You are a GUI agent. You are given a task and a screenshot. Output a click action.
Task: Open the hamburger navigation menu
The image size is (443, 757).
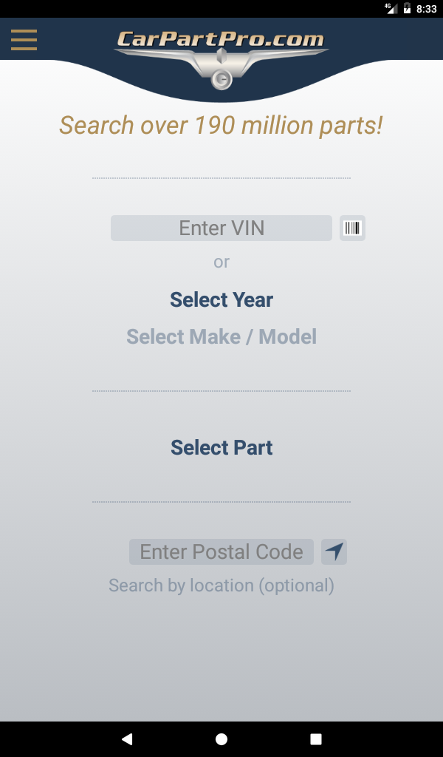[x=24, y=39]
